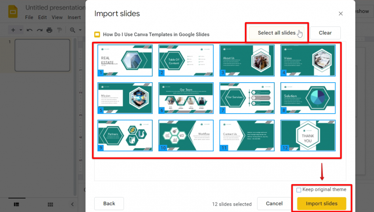Viewport: 374px width, 212px height.
Task: Open the New slide layout dropdown arrow
Action: (21, 30)
